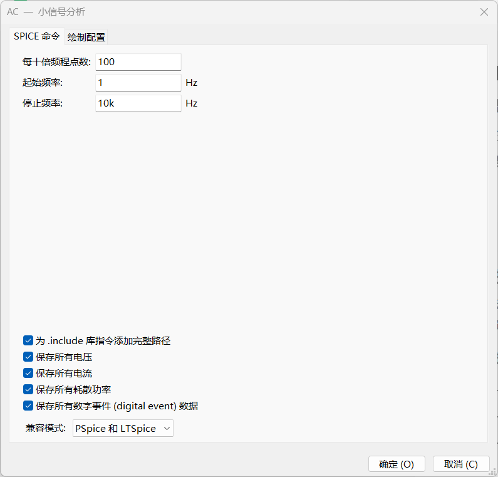Click the 每十倍频程点数 input field
The width and height of the screenshot is (498, 477).
[x=138, y=62]
